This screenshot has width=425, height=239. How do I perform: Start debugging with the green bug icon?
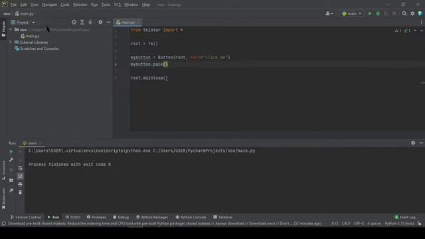378,13
